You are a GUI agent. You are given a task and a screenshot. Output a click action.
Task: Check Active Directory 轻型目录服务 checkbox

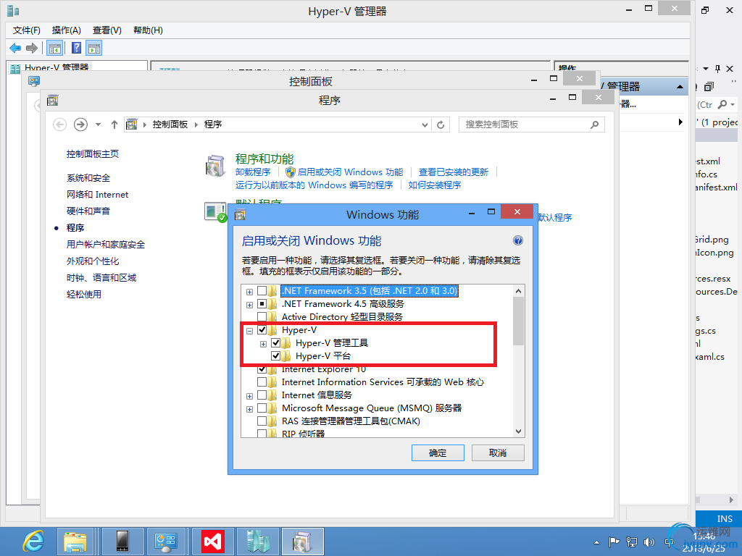[x=262, y=316]
